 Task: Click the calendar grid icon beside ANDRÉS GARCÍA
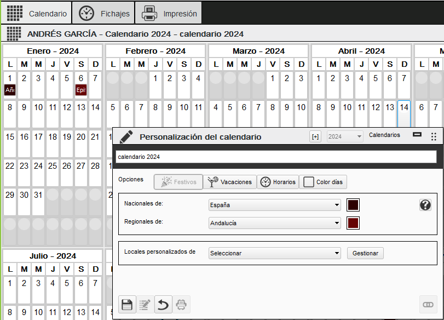pos(14,33)
